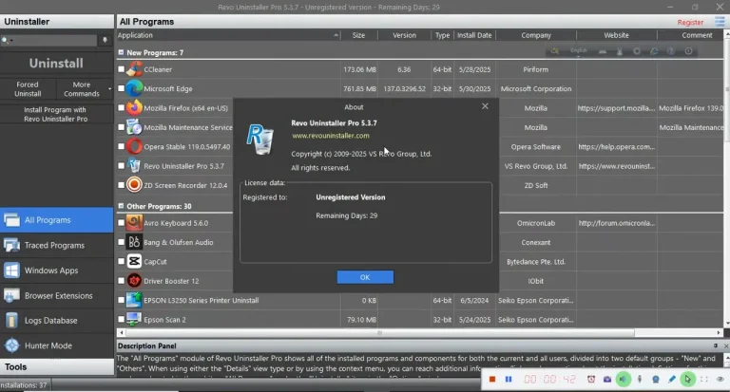Click the fullscreen region icon in recorder bar
The image size is (730, 392).
click(x=704, y=380)
